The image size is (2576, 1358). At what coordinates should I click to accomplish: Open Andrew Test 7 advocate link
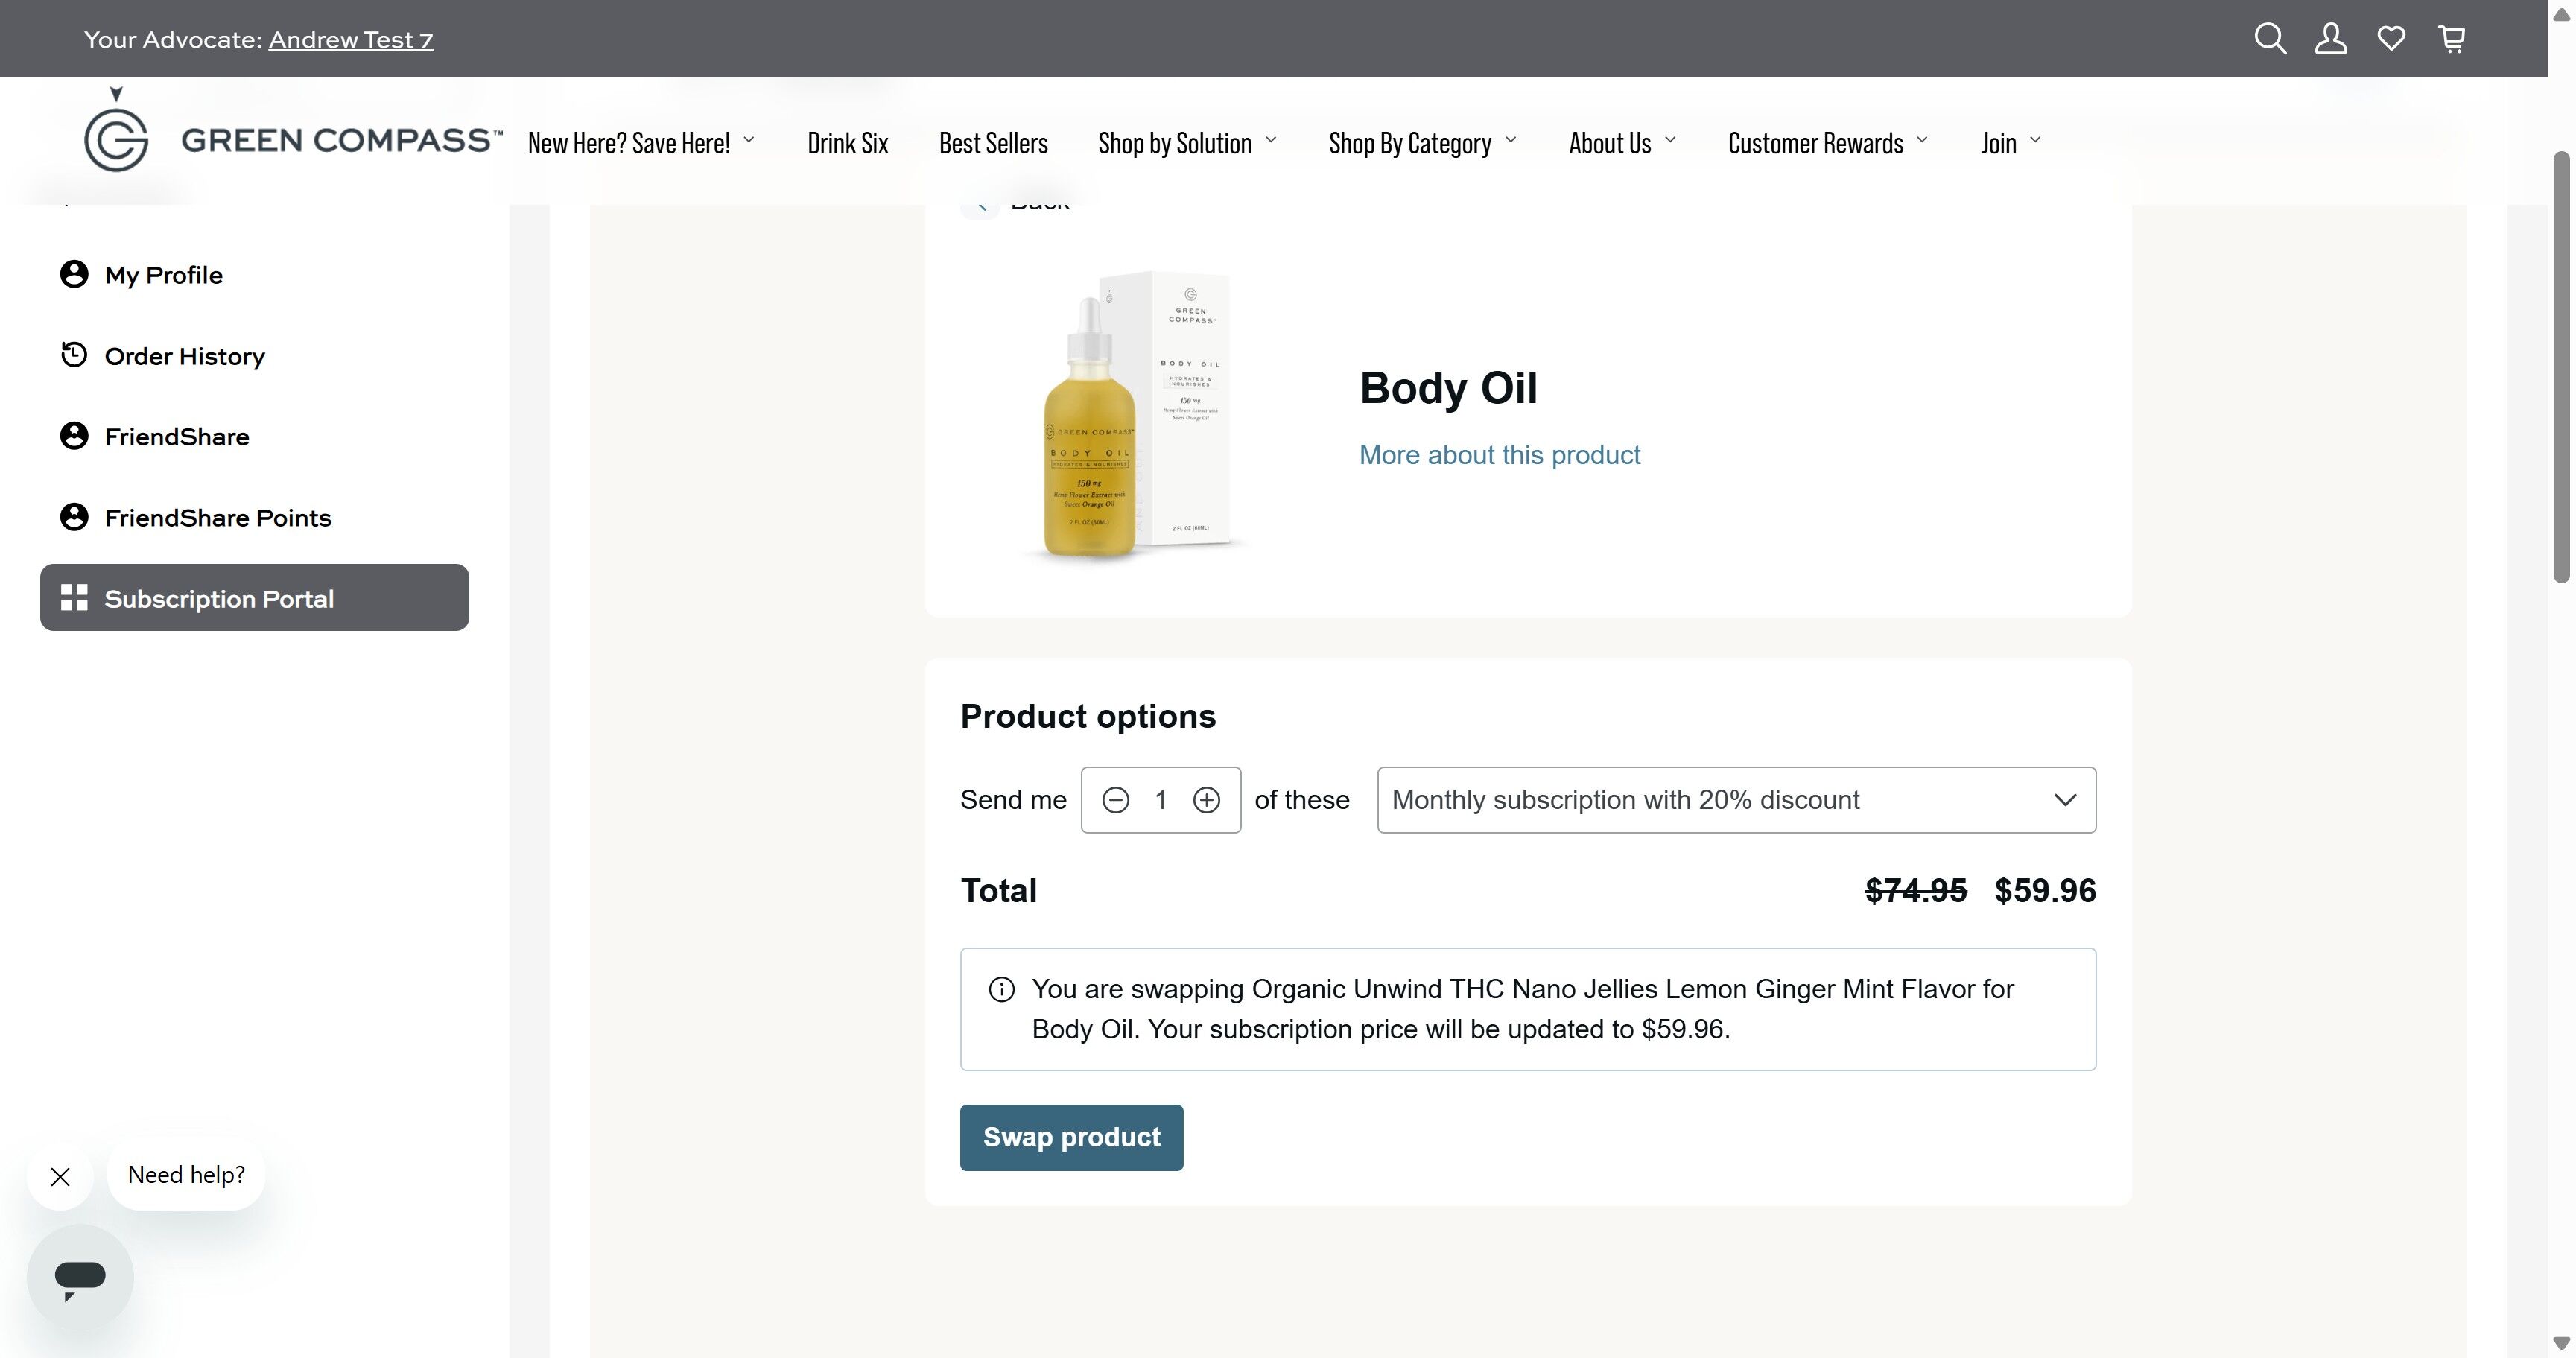350,40
